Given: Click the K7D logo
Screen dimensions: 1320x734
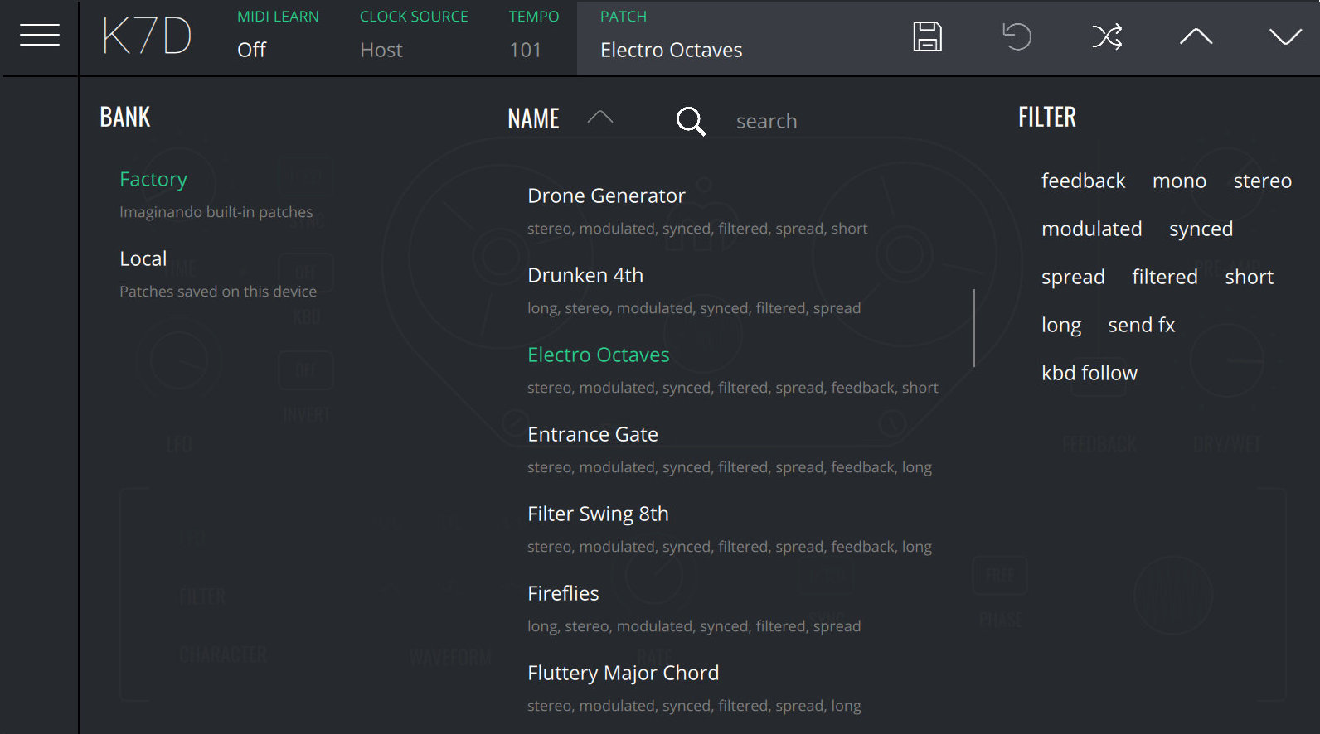Looking at the screenshot, I should (147, 37).
